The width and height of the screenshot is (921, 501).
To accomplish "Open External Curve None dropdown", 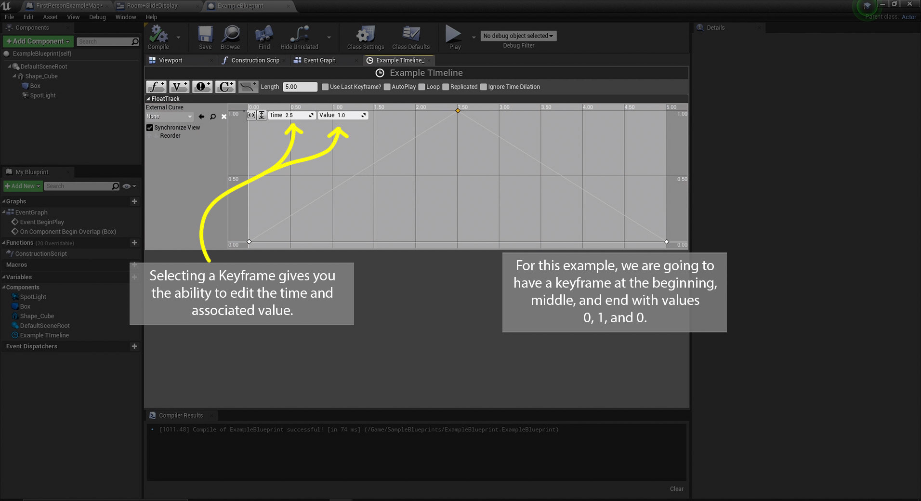I will click(169, 117).
